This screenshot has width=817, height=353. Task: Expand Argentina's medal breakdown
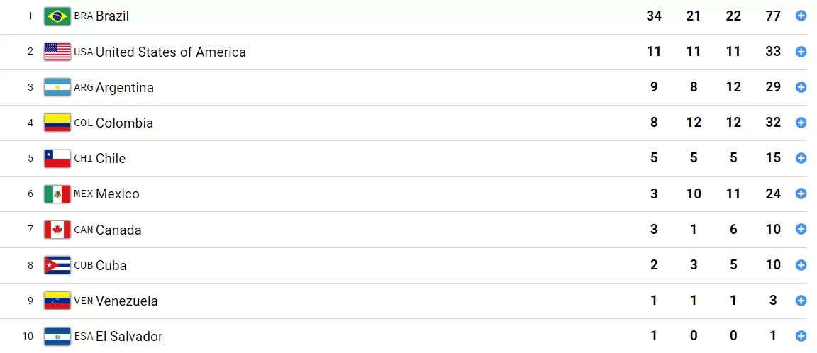tap(801, 87)
